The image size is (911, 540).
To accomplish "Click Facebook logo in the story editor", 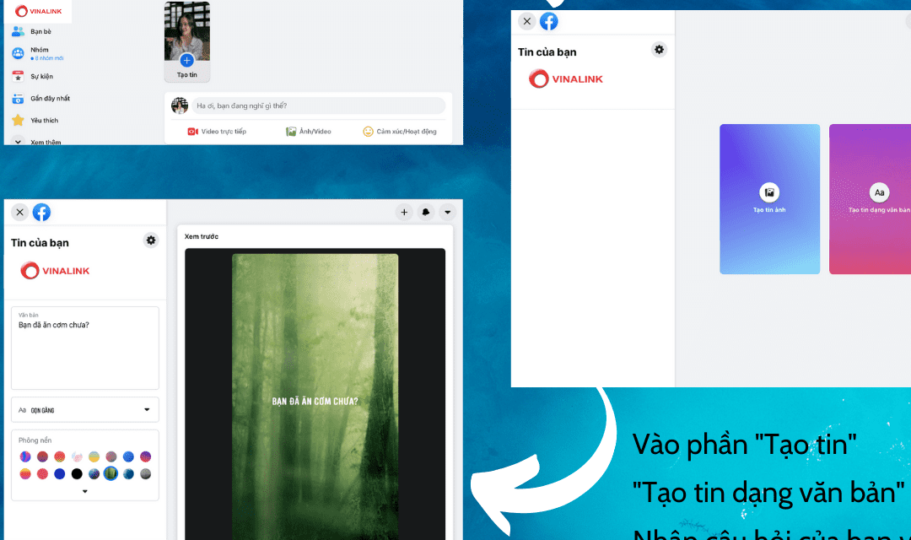I will click(42, 212).
